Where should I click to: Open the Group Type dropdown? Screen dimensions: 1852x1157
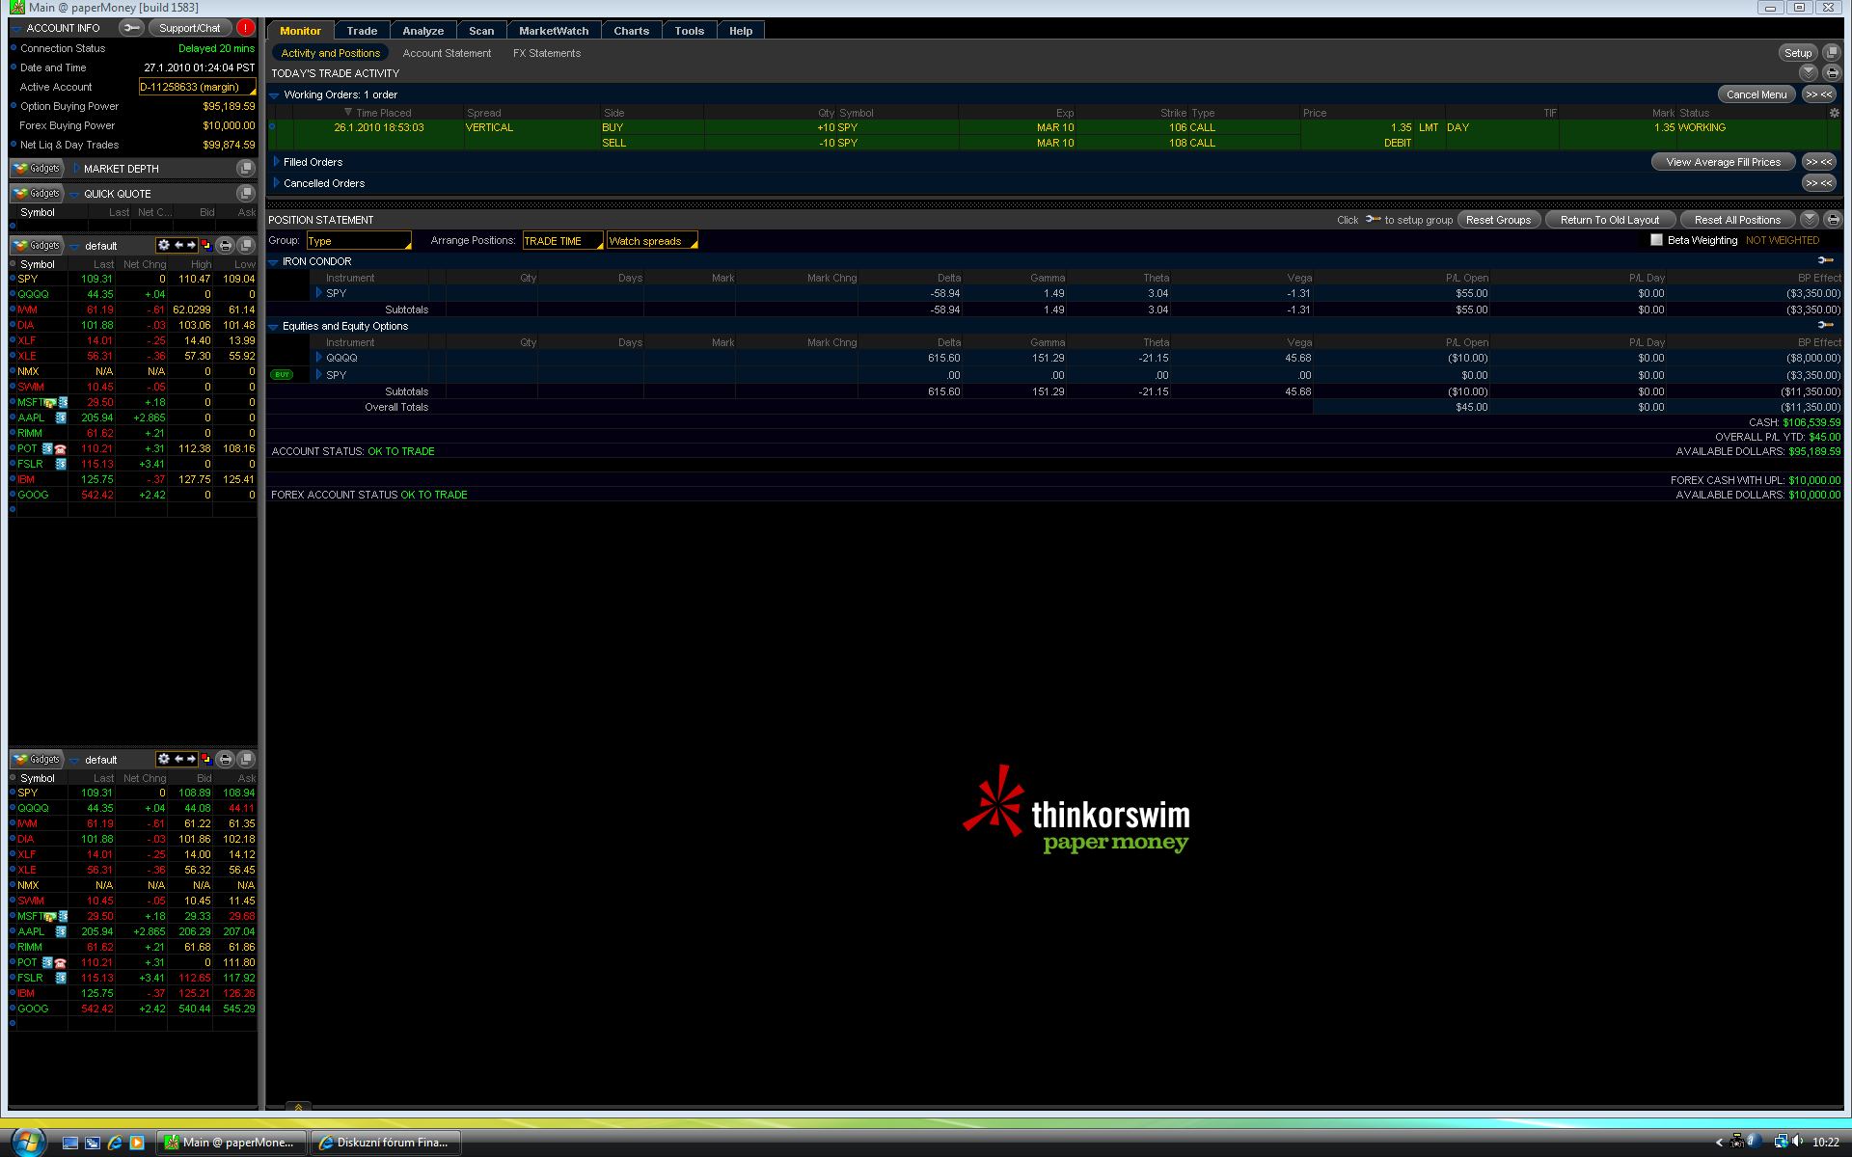tap(359, 241)
